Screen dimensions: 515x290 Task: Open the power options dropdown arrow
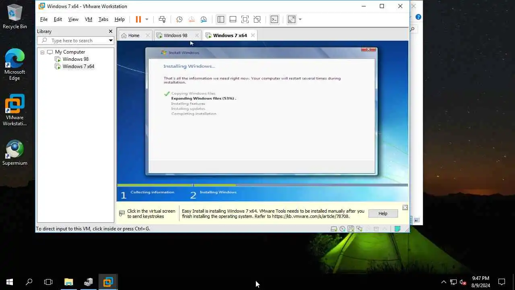click(147, 19)
